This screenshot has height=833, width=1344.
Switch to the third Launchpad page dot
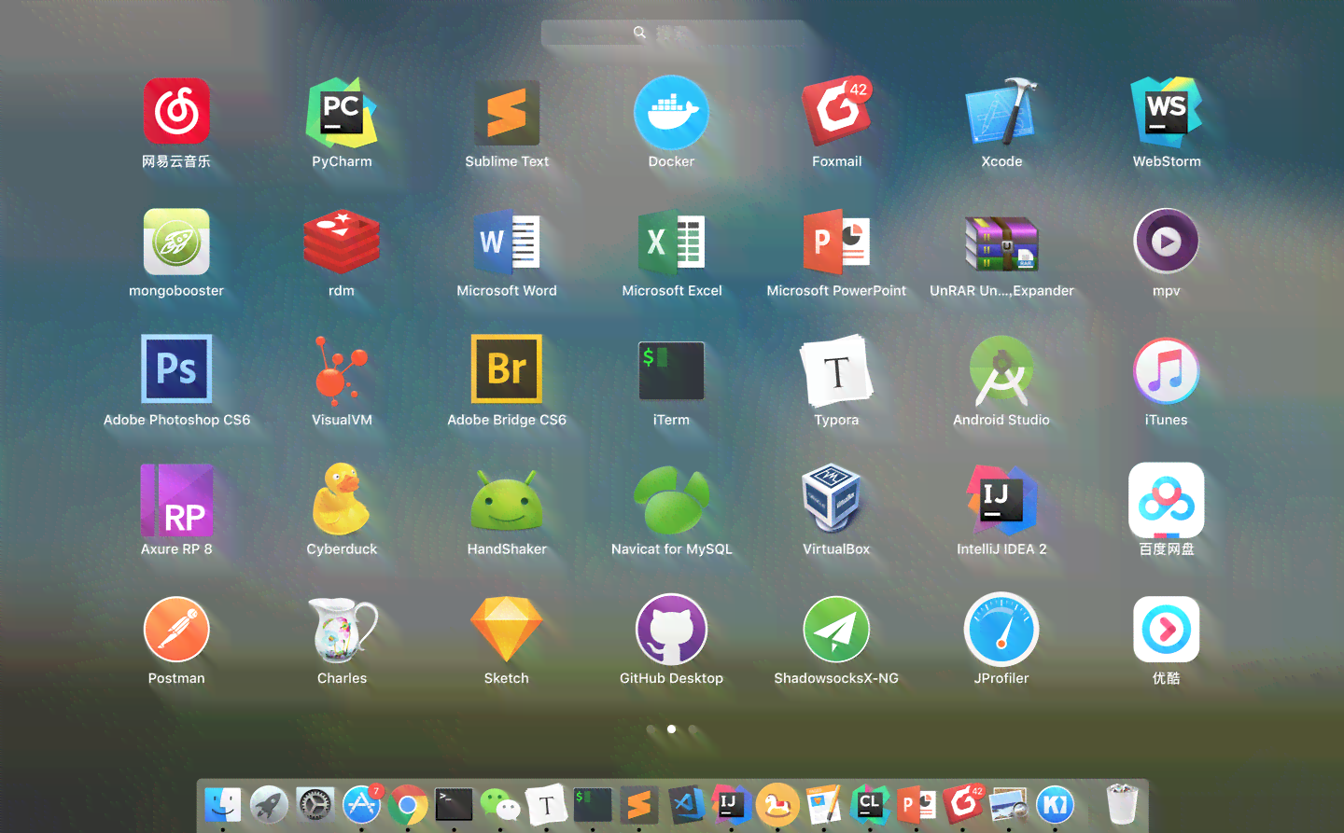click(x=693, y=729)
